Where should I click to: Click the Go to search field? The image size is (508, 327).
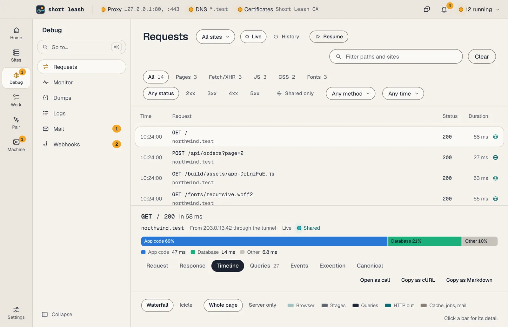82,47
